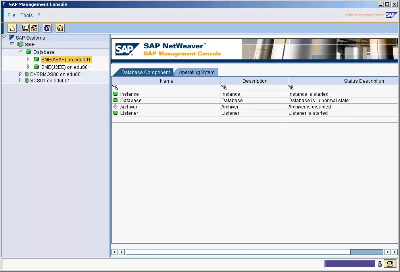This screenshot has height=272, width=400.
Task: Click the Name column filter icon
Action: 115,87
